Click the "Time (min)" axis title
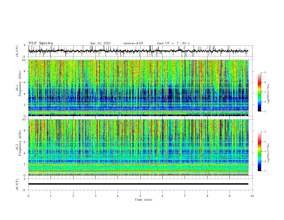 [x=143, y=200]
